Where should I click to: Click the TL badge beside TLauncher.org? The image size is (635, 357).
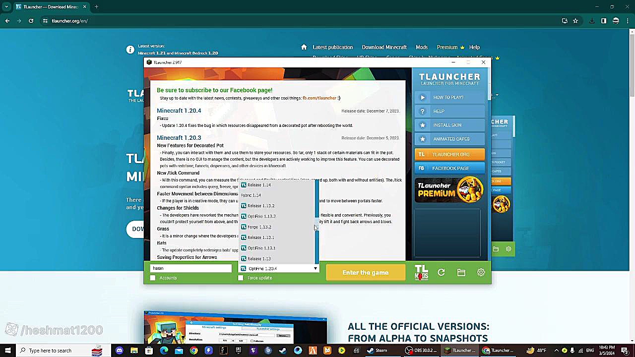coord(421,154)
